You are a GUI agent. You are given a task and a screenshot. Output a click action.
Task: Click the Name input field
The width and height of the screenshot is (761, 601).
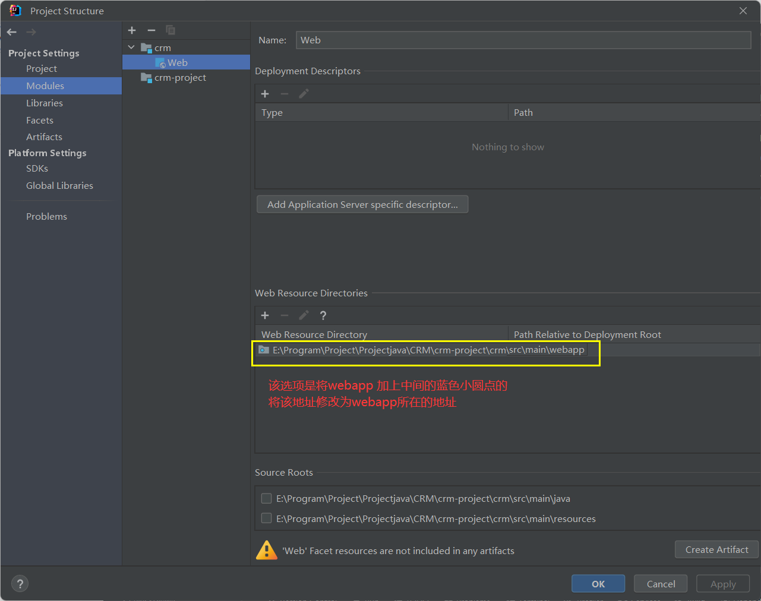523,40
